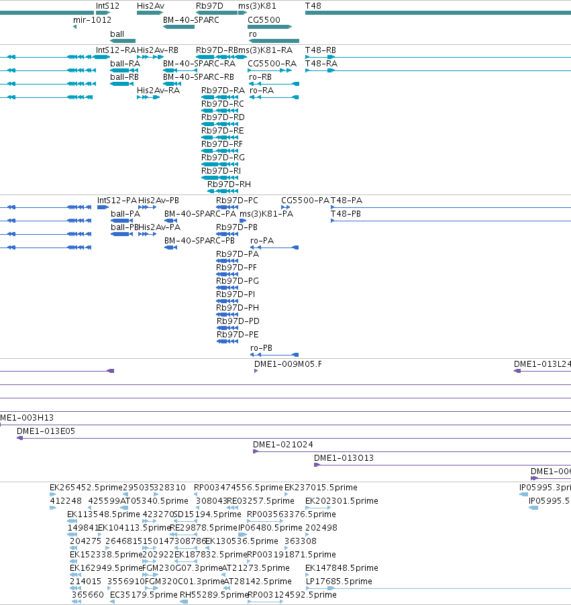Select clone DME1-013O13
571x605 pixels.
click(x=344, y=458)
